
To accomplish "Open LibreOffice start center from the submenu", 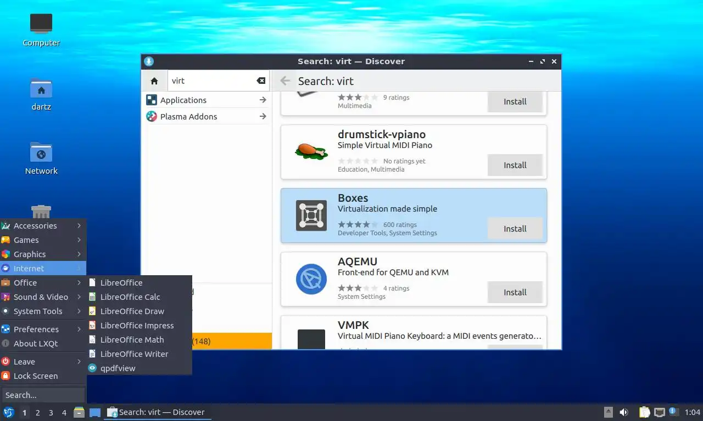I will pyautogui.click(x=139, y=283).
